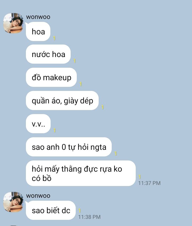Screen dimensions: 192x226
Task: Select the "sao biết dc" message bubble
Action: tap(51, 210)
